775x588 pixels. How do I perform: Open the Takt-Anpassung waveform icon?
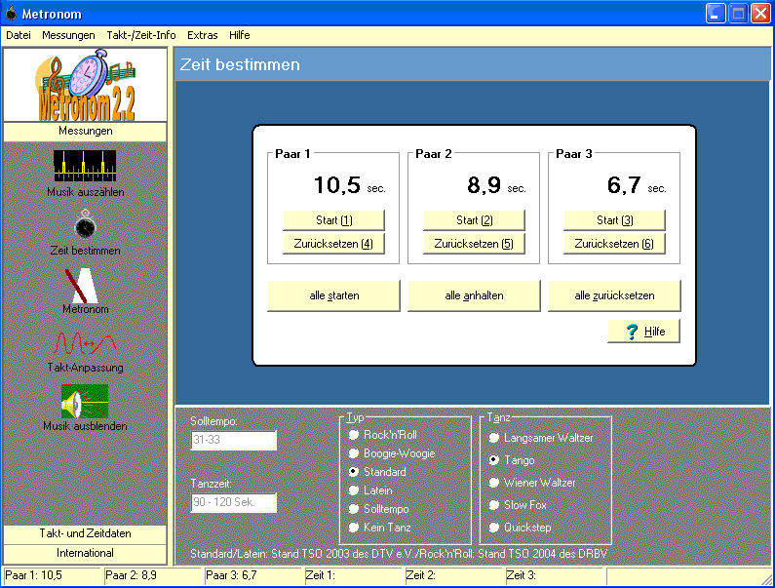click(x=85, y=342)
